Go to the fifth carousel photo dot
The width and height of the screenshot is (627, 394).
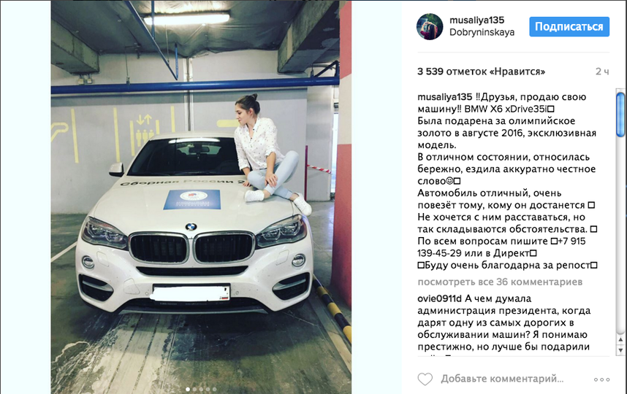[214, 389]
